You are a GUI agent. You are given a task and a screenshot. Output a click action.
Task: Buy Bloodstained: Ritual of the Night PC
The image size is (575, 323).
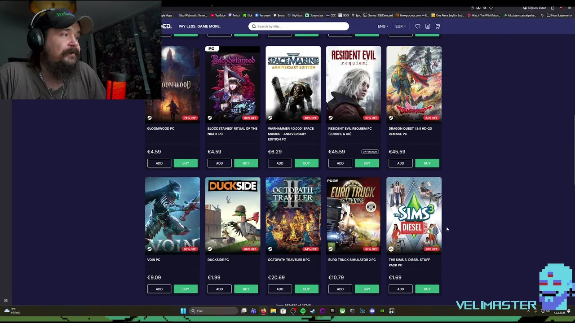click(x=246, y=163)
